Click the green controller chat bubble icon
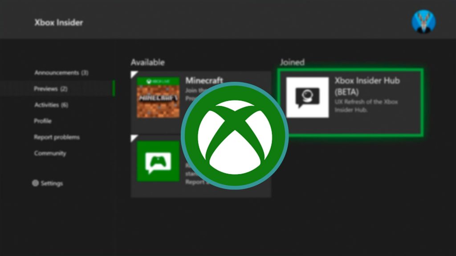456x256 pixels. [x=158, y=161]
